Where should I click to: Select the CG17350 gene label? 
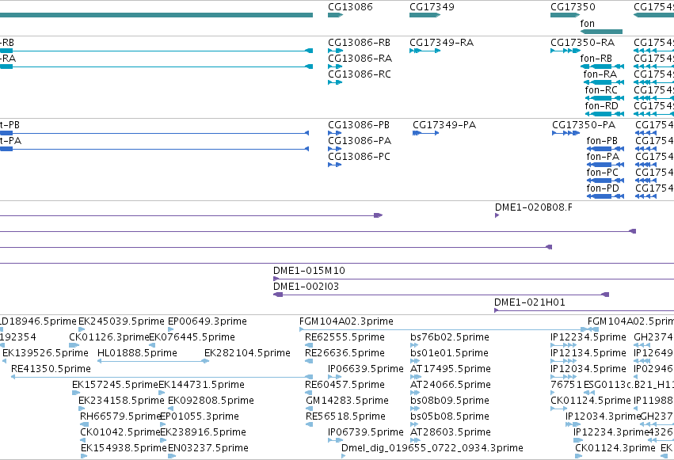pyautogui.click(x=573, y=7)
